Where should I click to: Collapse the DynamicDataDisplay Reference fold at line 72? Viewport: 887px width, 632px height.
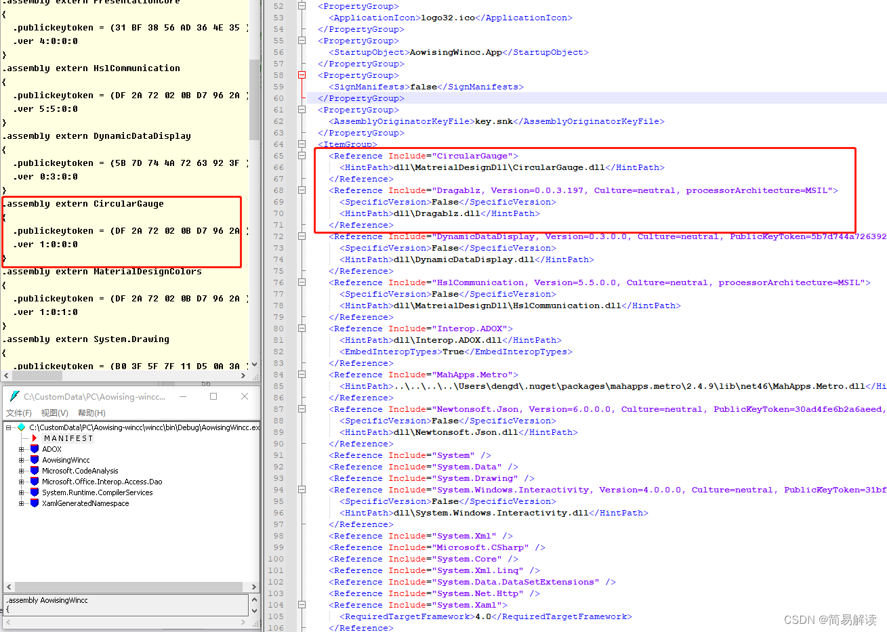coord(302,236)
